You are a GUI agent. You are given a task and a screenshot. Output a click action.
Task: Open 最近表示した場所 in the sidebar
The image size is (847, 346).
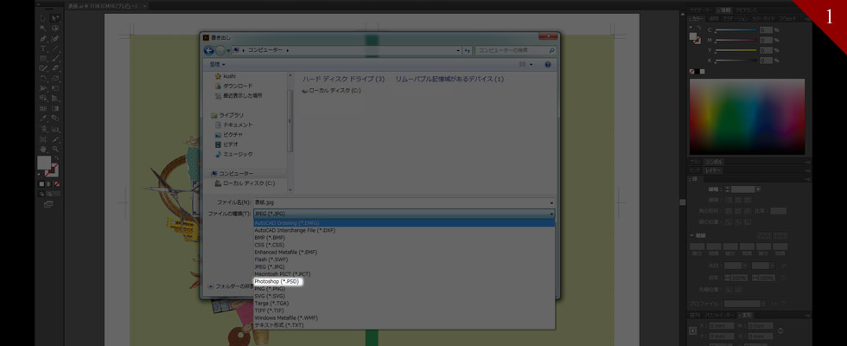(x=239, y=96)
